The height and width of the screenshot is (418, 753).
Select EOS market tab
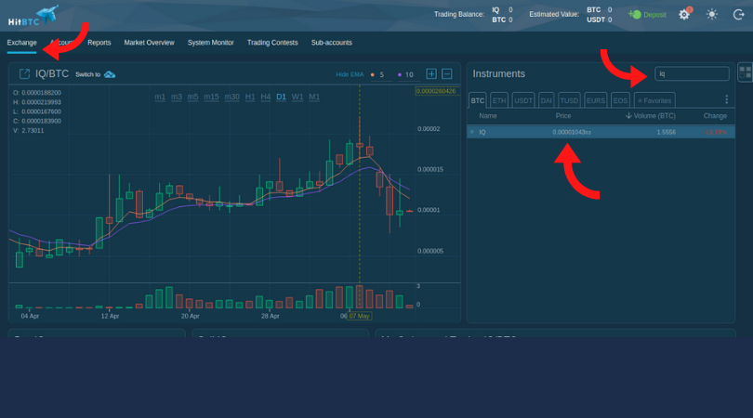pos(620,100)
